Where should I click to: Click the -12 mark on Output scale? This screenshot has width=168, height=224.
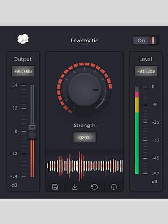(x=14, y=154)
